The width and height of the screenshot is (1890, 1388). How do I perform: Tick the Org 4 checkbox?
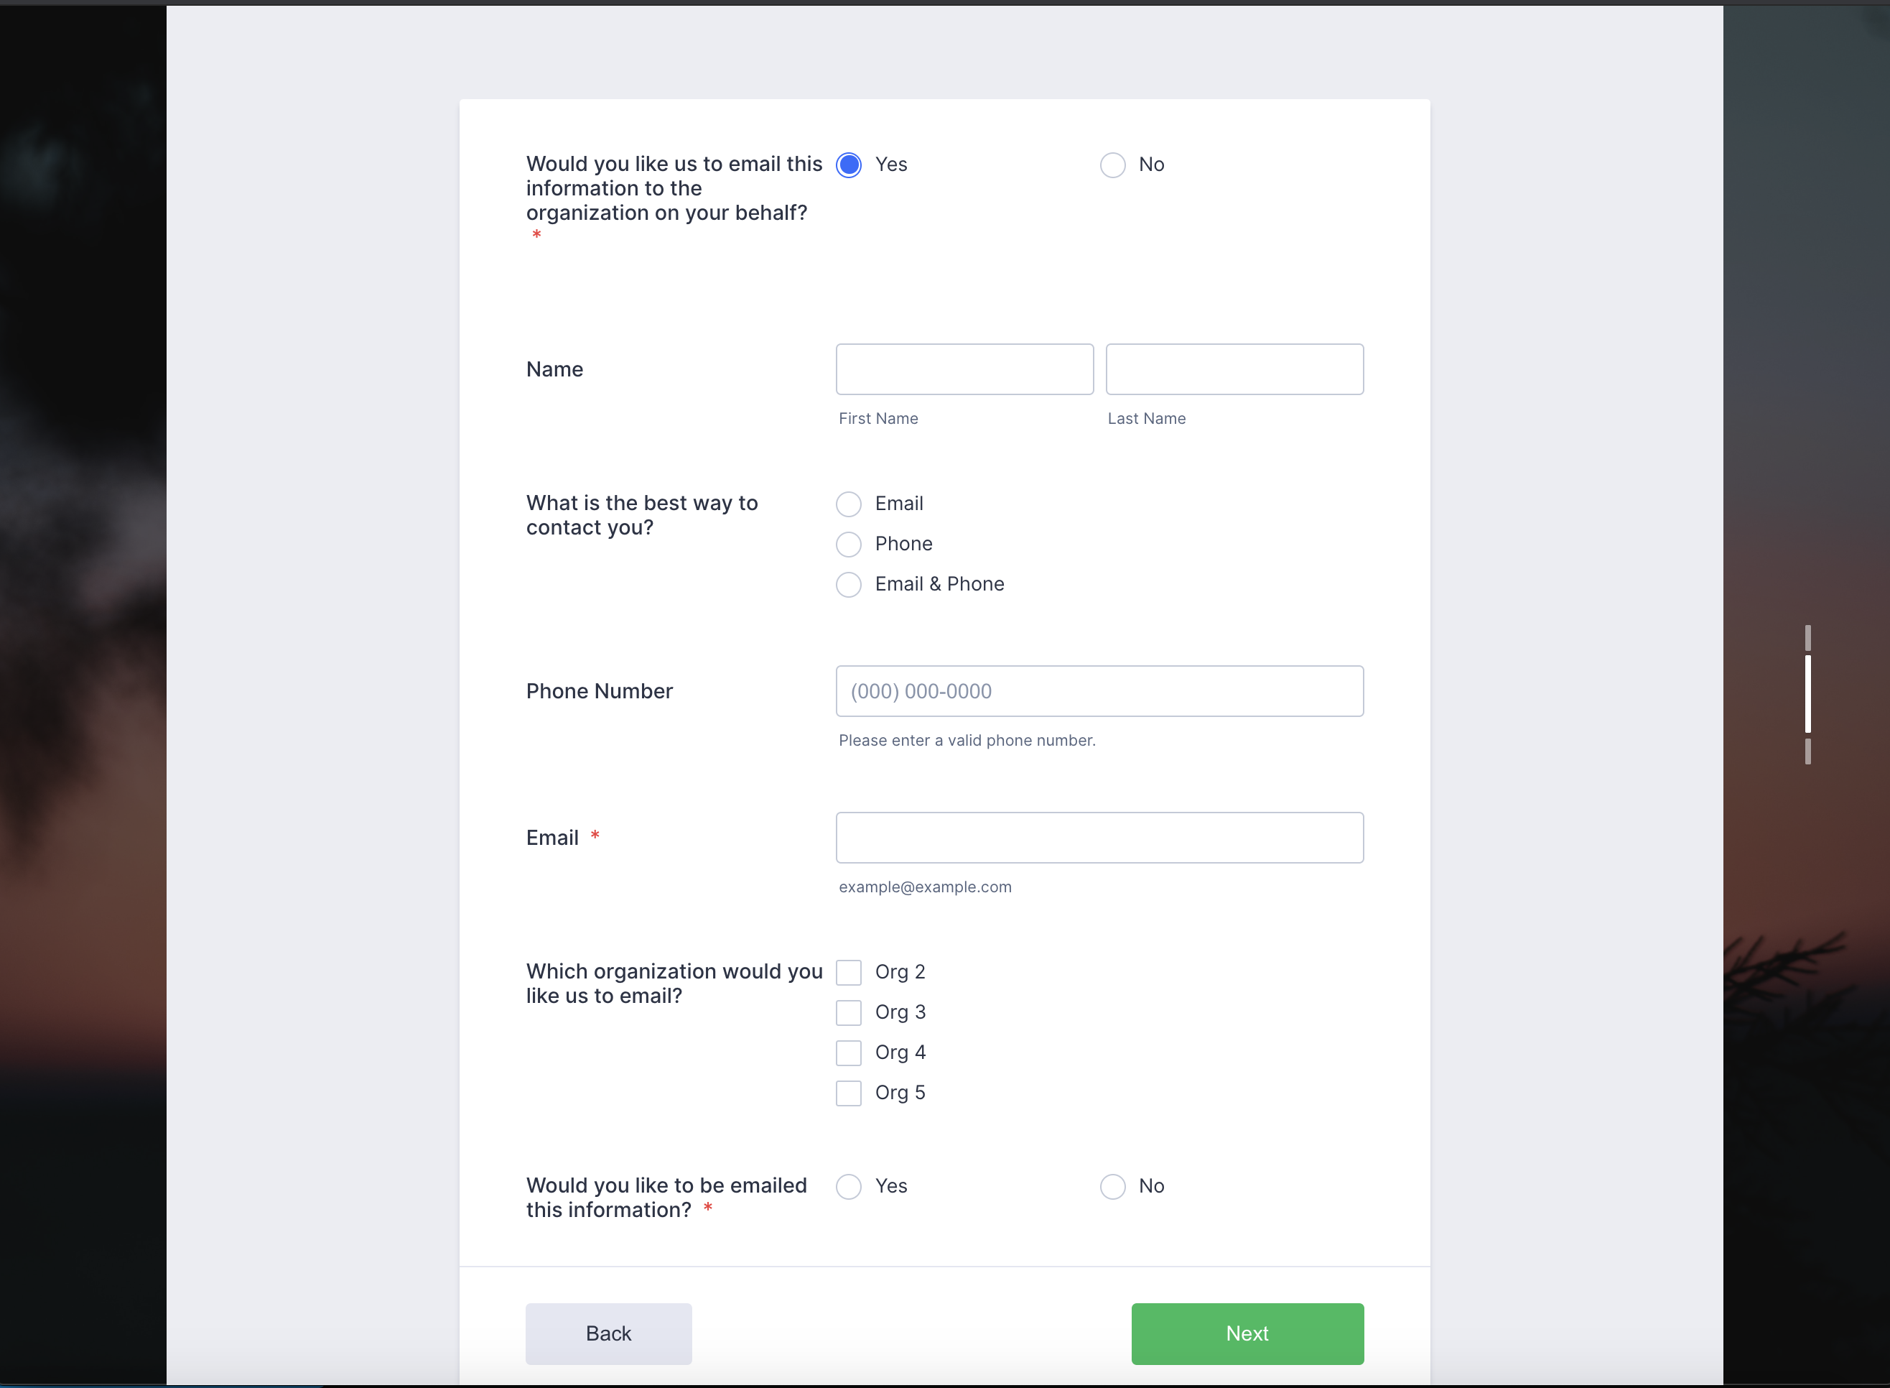tap(849, 1052)
